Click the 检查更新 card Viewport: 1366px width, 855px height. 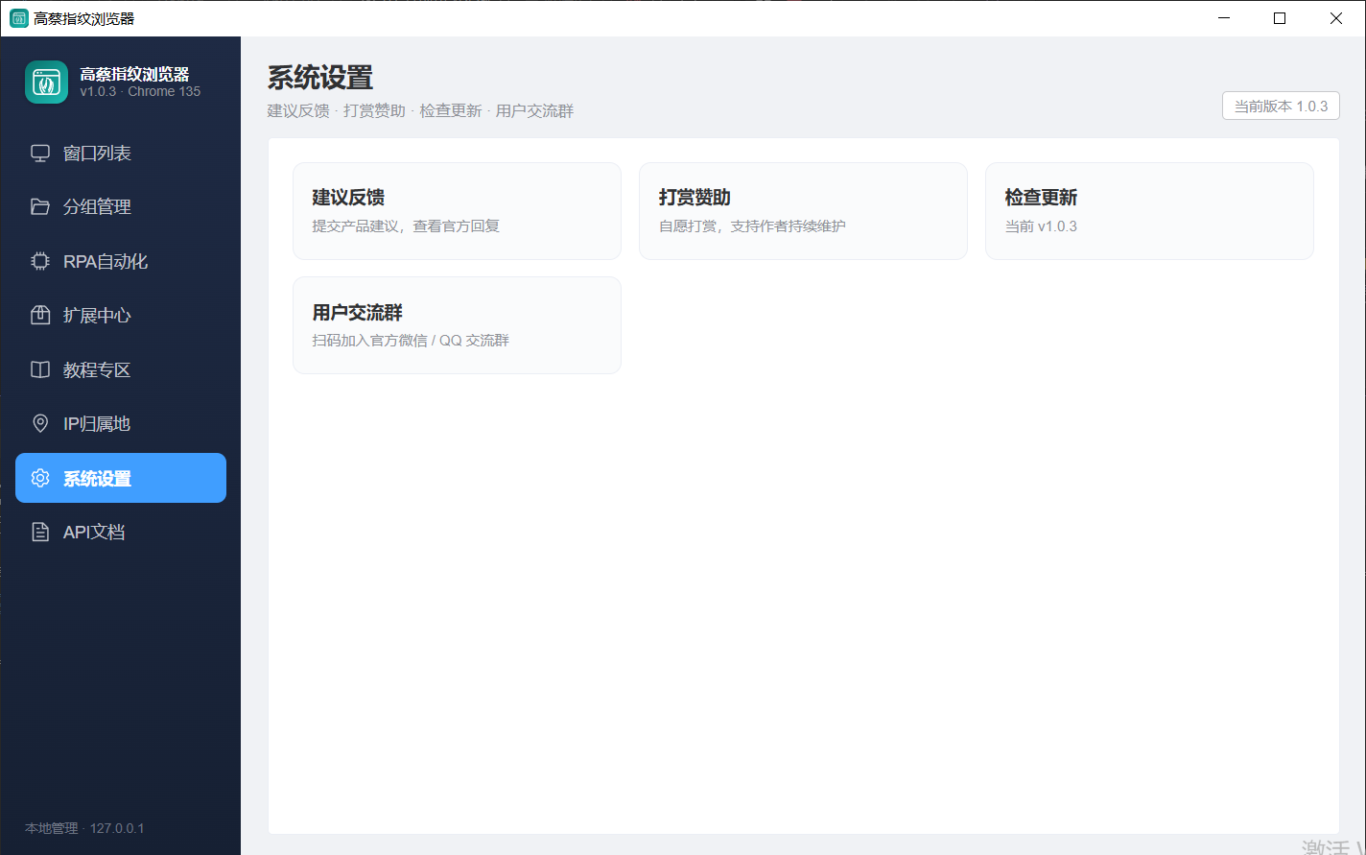[1149, 211]
